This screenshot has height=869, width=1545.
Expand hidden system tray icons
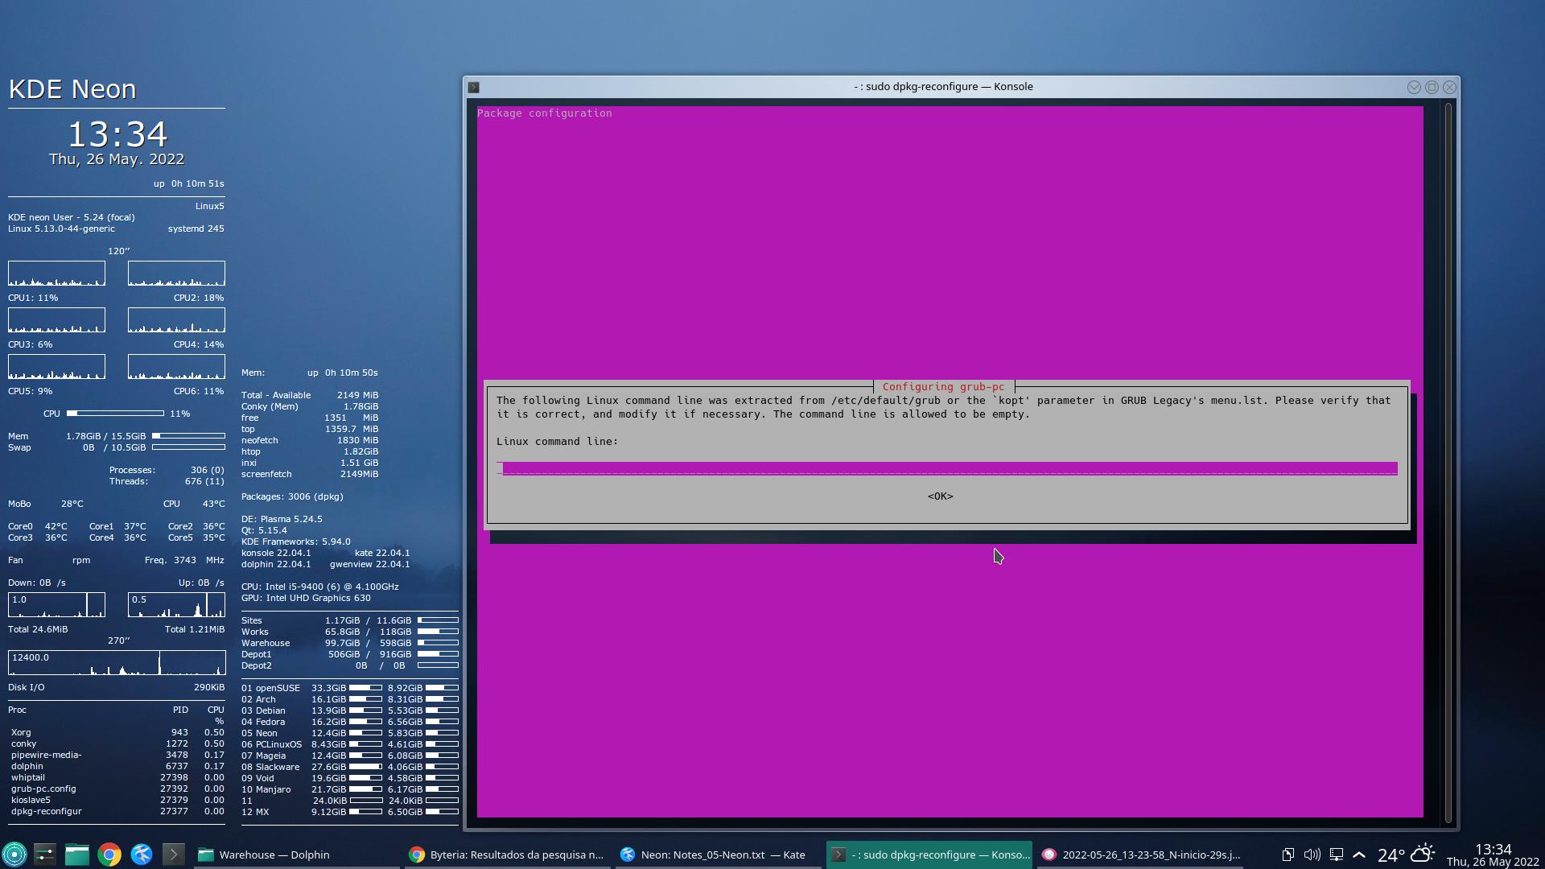(x=1359, y=855)
